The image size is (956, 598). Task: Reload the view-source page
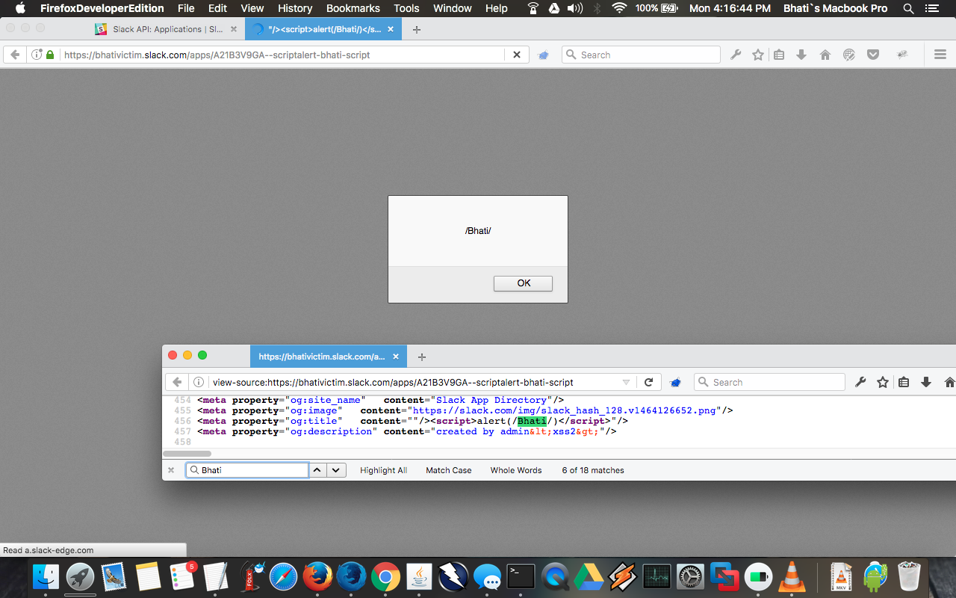coord(648,382)
